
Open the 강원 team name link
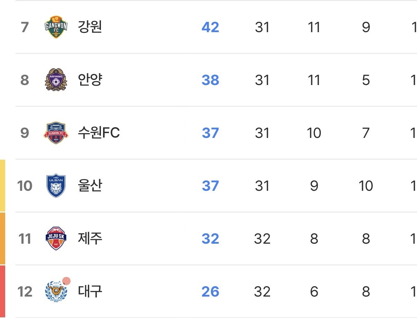(x=90, y=27)
